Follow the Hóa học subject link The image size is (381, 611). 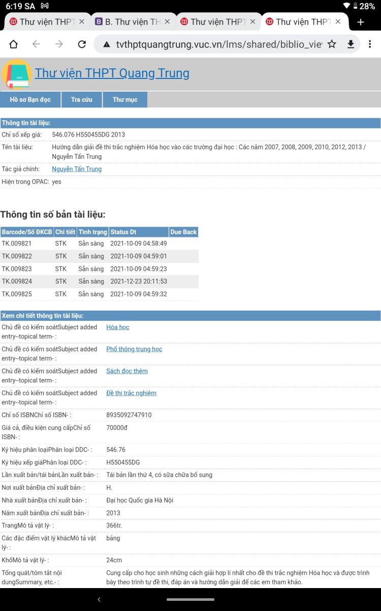[x=117, y=327]
